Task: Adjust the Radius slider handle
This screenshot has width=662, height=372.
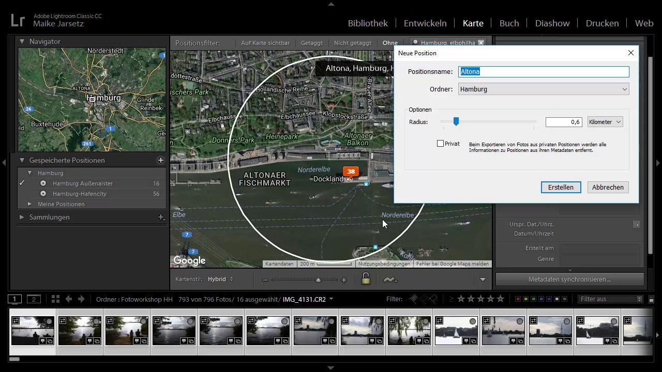Action: pos(456,121)
